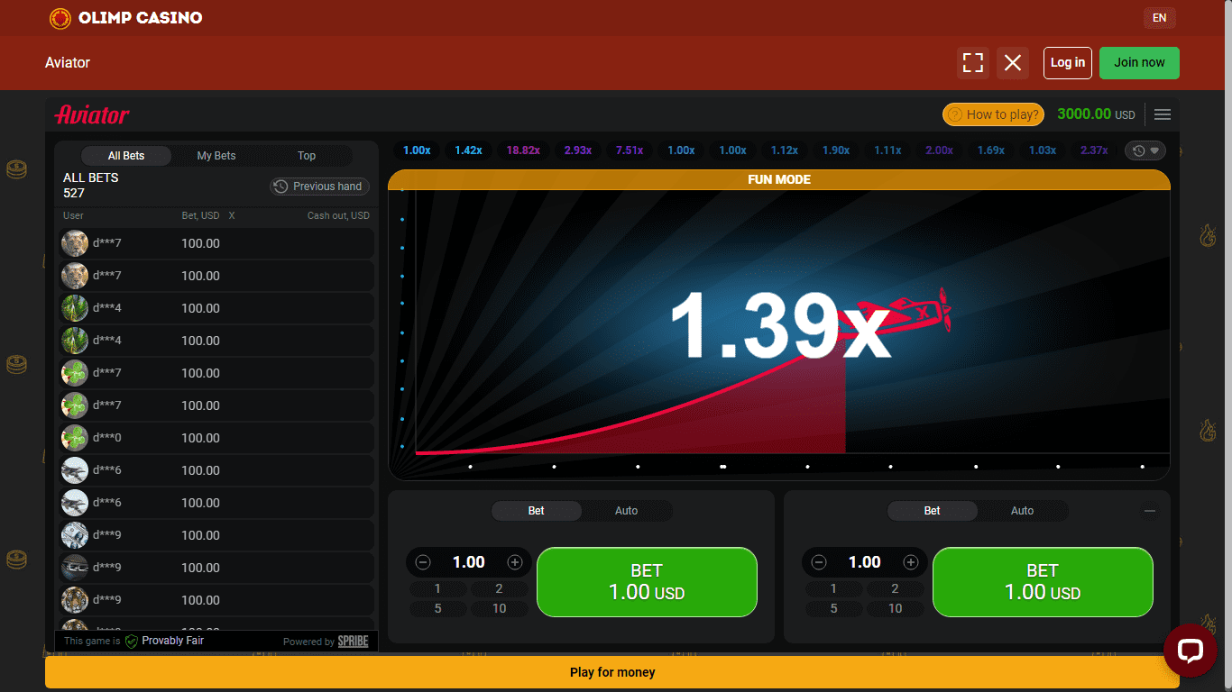This screenshot has width=1232, height=692.
Task: Select quick bet 5 in the right panel
Action: 833,609
